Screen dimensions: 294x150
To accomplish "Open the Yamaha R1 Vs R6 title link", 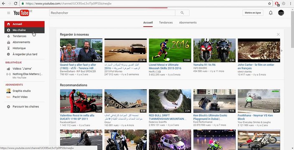I will [204, 65].
